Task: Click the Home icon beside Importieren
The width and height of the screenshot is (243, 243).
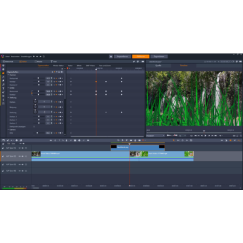Action: pyautogui.click(x=111, y=56)
